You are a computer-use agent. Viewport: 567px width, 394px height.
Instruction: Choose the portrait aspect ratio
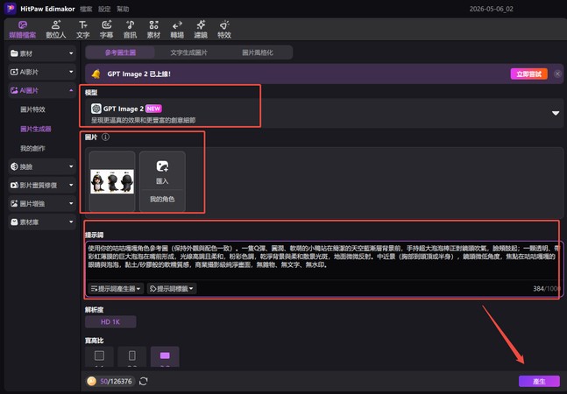[x=132, y=356]
